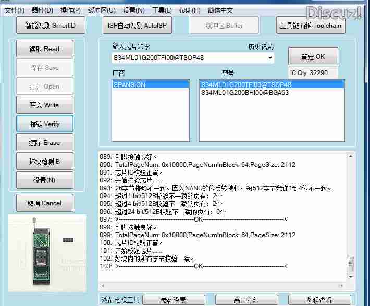Screen dimensions: 370x306
Task: Confirm chip selection with 确定 OK
Action: coord(313,57)
